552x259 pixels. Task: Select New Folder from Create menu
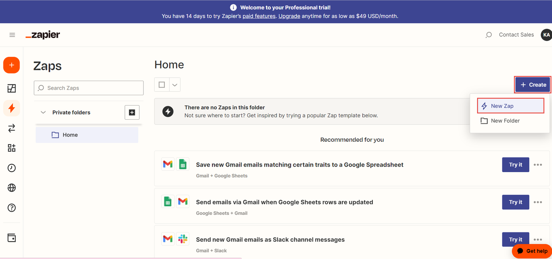click(x=505, y=121)
